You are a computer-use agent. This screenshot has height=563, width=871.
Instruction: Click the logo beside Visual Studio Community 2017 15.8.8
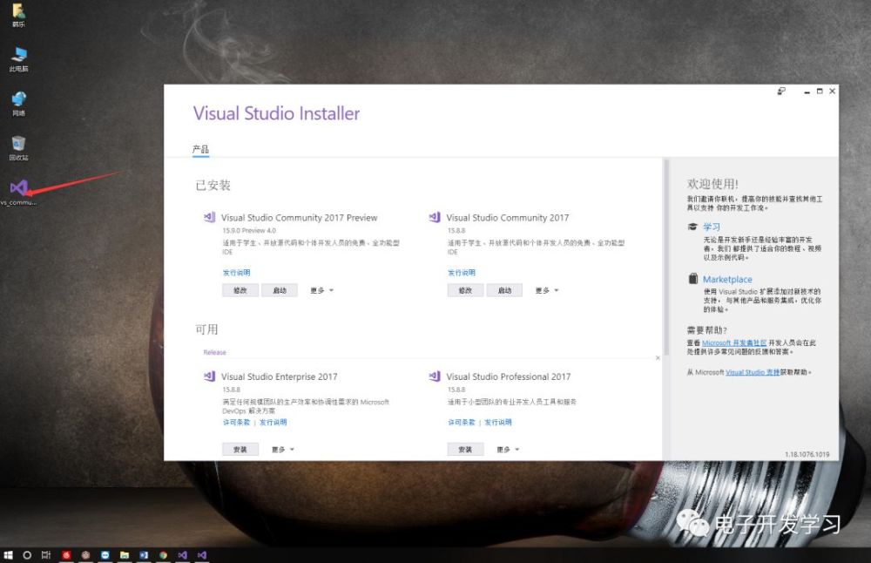435,217
